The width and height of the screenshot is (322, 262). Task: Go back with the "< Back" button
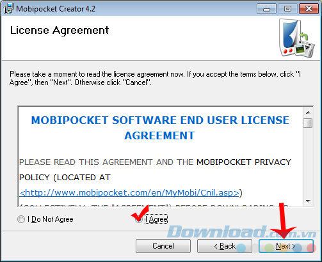(x=225, y=246)
